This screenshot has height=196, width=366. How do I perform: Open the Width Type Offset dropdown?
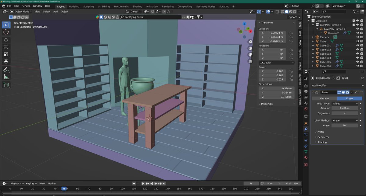[x=345, y=103]
